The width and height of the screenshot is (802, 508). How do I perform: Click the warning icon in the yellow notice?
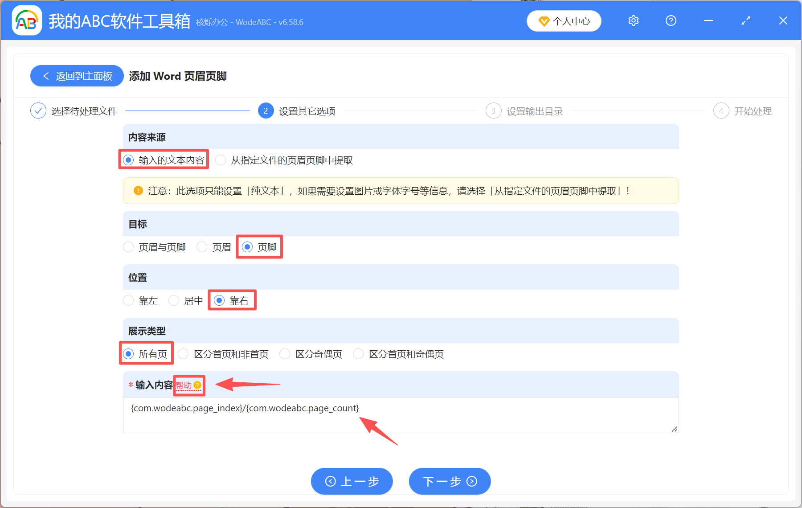click(x=138, y=191)
